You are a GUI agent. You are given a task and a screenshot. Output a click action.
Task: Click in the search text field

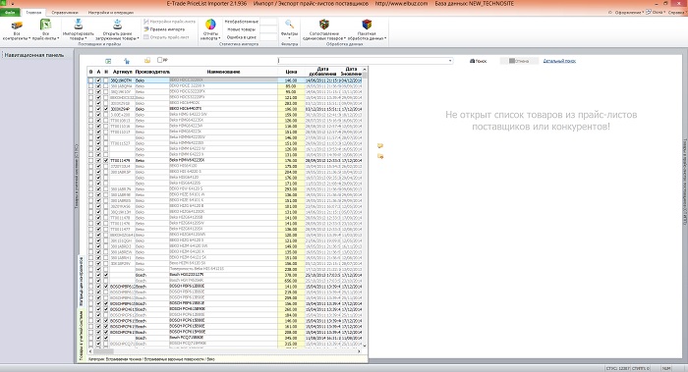(x=363, y=61)
